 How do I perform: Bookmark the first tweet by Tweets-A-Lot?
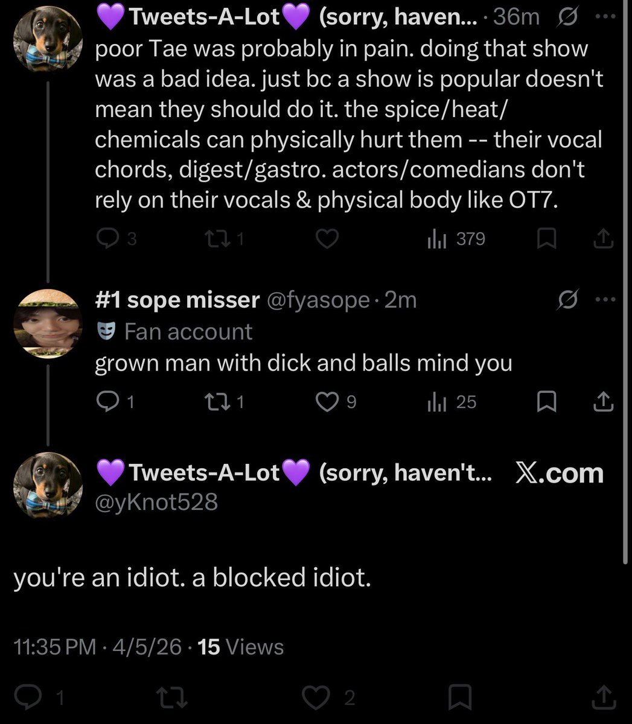coord(547,240)
